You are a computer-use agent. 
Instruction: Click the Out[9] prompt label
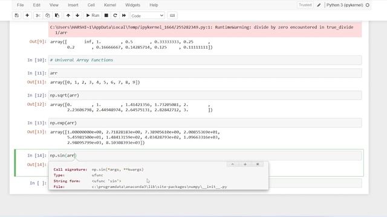(37, 42)
